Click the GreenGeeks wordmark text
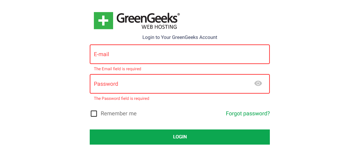 tap(147, 19)
